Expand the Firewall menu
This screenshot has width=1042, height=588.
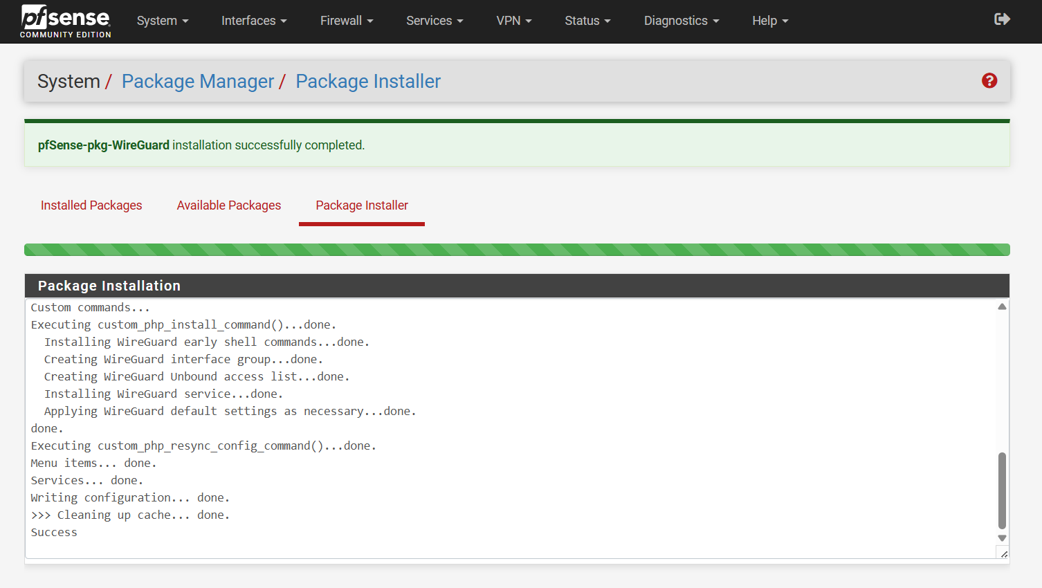(x=346, y=21)
